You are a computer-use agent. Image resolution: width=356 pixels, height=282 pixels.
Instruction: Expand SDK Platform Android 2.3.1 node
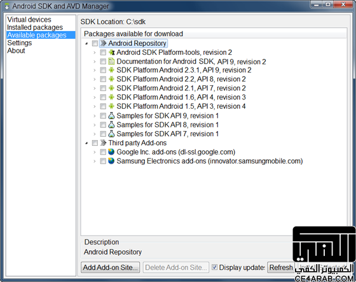pos(95,70)
